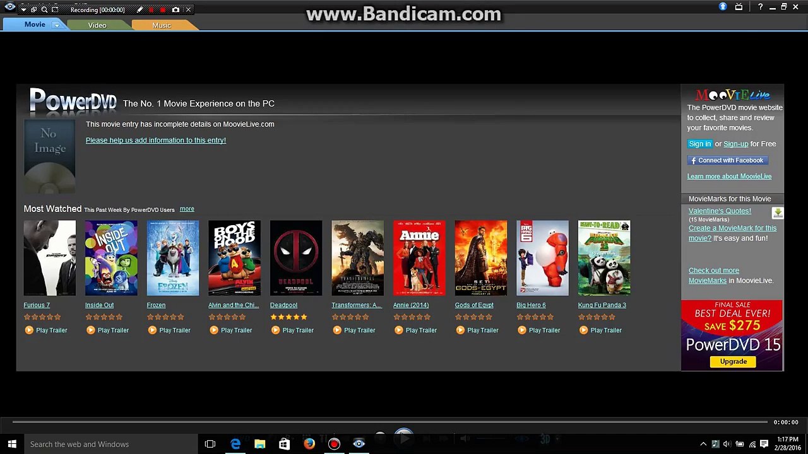This screenshot has width=808, height=454.
Task: Open Valentine's Quotes! MovieMark link
Action: click(720, 211)
